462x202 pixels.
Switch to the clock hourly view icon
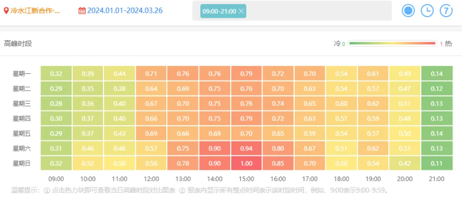(x=427, y=11)
